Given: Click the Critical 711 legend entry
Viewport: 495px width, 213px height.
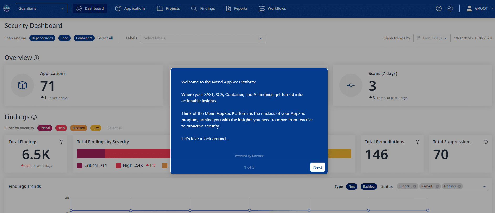Looking at the screenshot, I should (x=92, y=166).
